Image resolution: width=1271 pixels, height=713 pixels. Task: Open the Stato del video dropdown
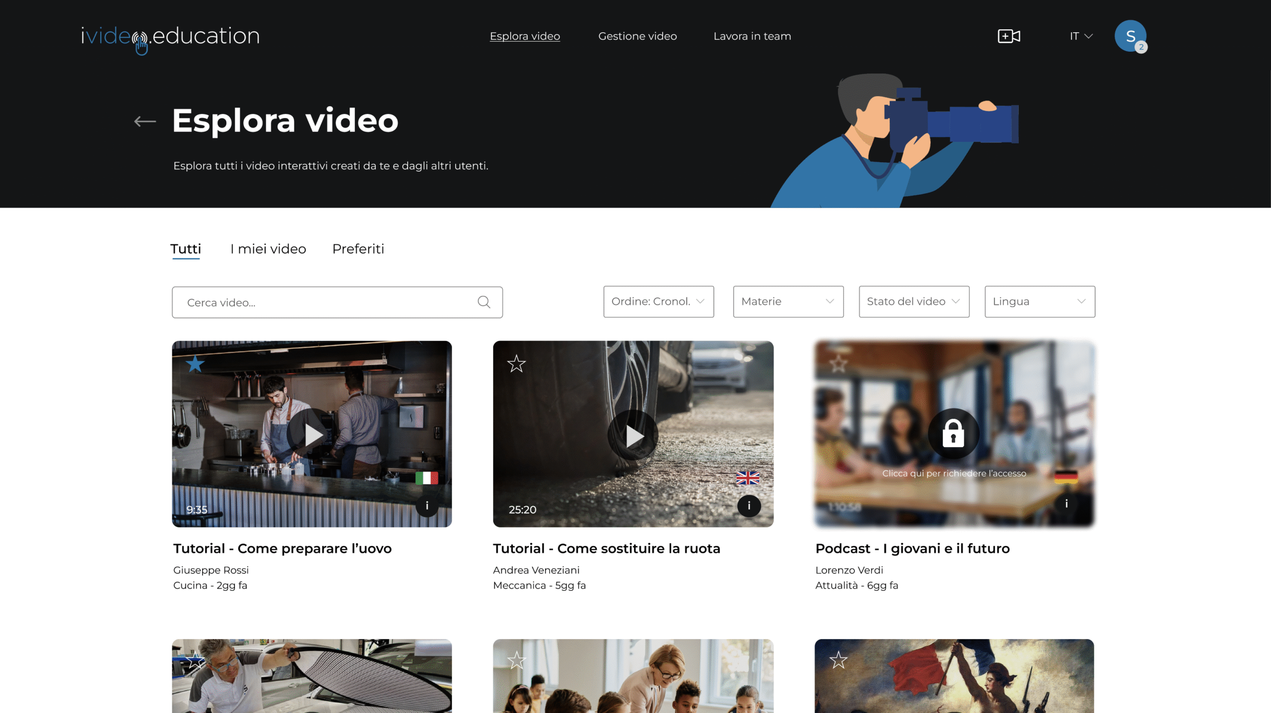point(914,302)
